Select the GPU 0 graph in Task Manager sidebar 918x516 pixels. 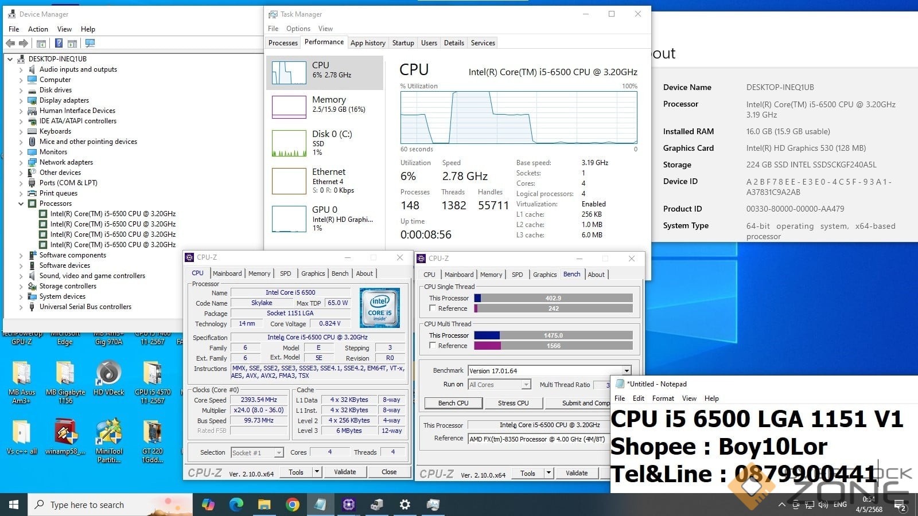click(325, 218)
